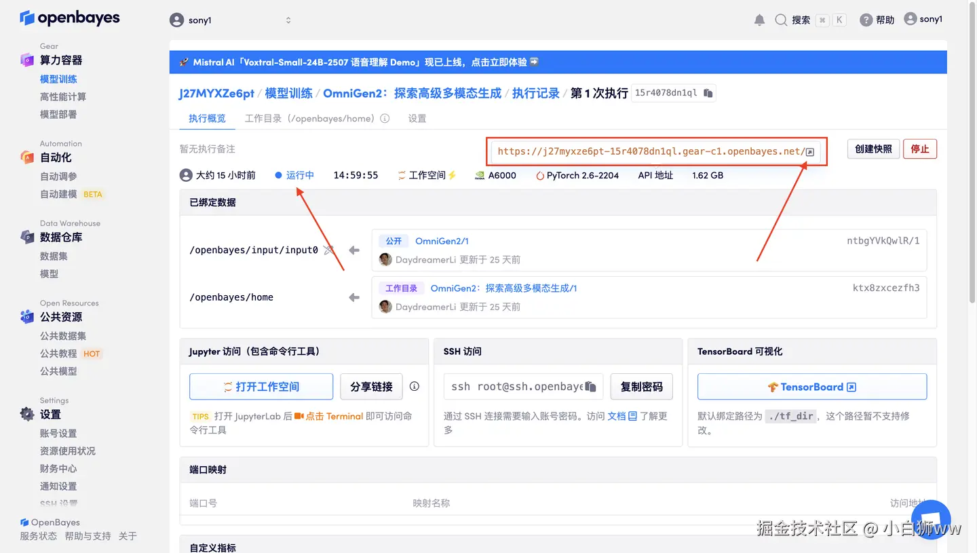The height and width of the screenshot is (553, 977).
Task: Open 数据集 in the sidebar
Action: [54, 256]
